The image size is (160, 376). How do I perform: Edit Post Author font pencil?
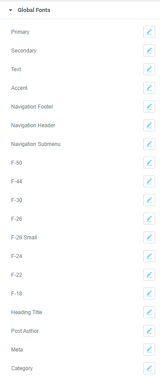(x=149, y=331)
